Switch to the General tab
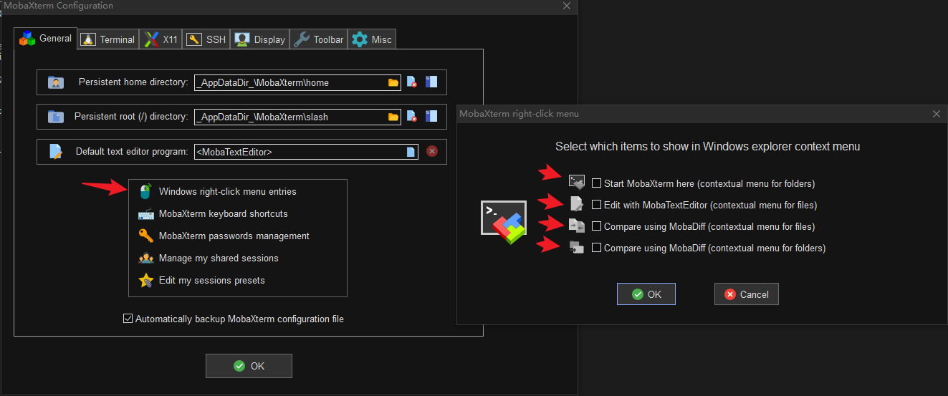 [45, 38]
